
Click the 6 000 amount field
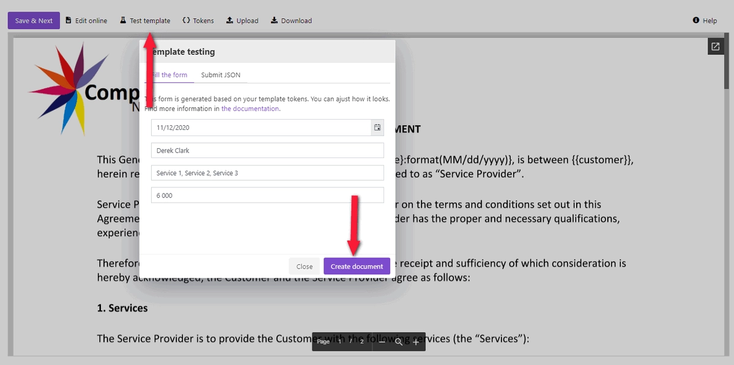click(x=267, y=195)
